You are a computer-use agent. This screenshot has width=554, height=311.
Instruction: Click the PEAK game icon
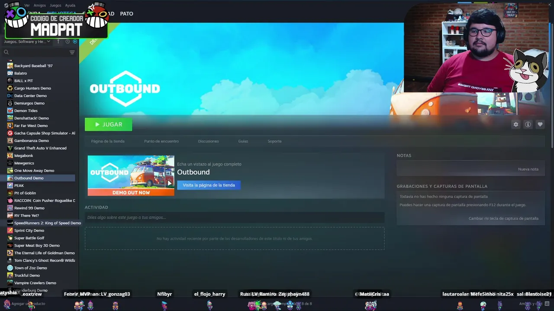[x=10, y=186]
